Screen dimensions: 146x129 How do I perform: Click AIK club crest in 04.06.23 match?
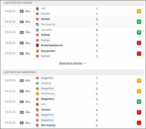pyautogui.click(x=37, y=9)
